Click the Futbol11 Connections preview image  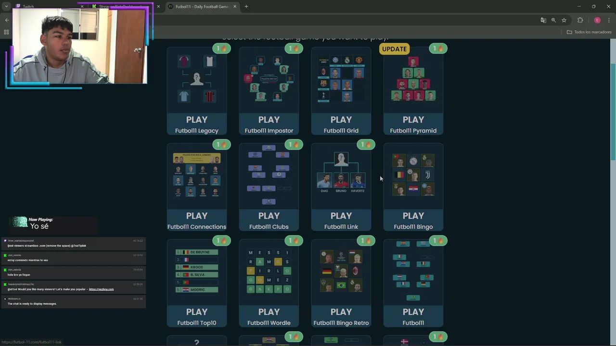197,175
